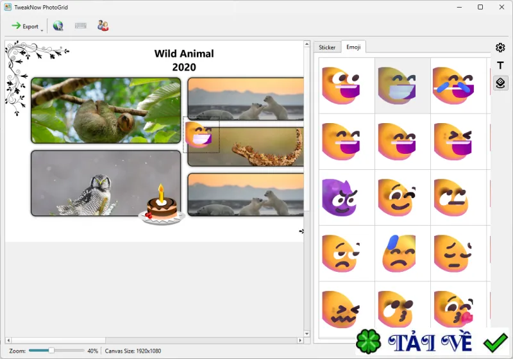The height and width of the screenshot is (359, 513).
Task: Open the Export dropdown arrow
Action: (42, 30)
